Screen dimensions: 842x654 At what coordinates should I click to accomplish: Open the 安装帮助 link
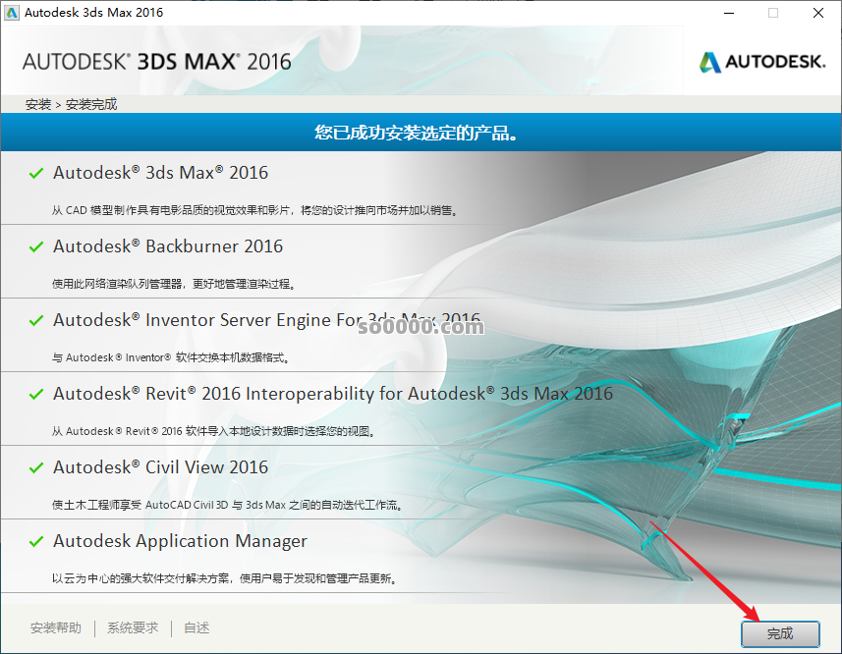click(56, 628)
